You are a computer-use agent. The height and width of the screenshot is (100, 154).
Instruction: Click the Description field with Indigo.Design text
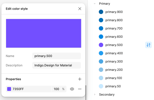coord(57,65)
